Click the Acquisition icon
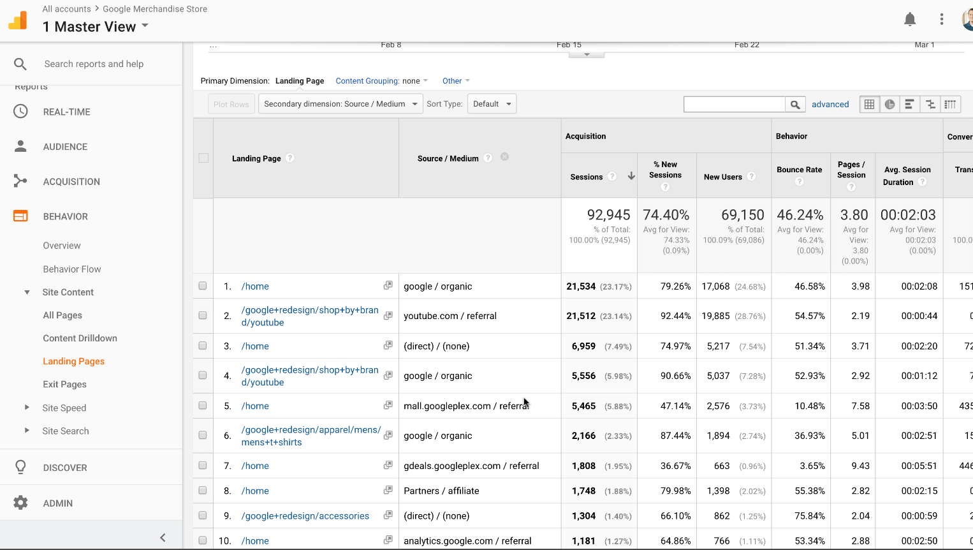The height and width of the screenshot is (550, 973). coord(20,181)
